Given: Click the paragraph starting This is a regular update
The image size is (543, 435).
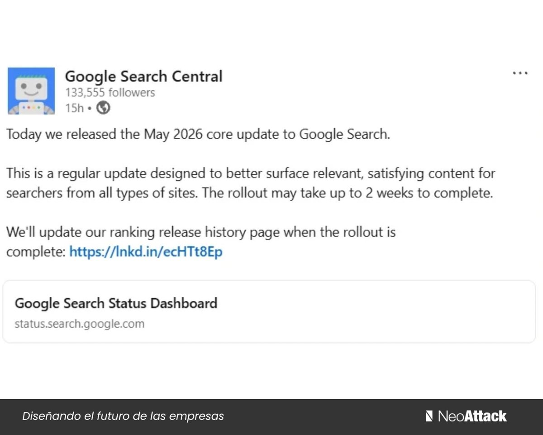Looking at the screenshot, I should [250, 183].
